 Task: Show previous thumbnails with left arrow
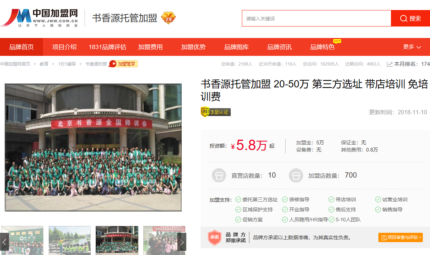click(4, 242)
